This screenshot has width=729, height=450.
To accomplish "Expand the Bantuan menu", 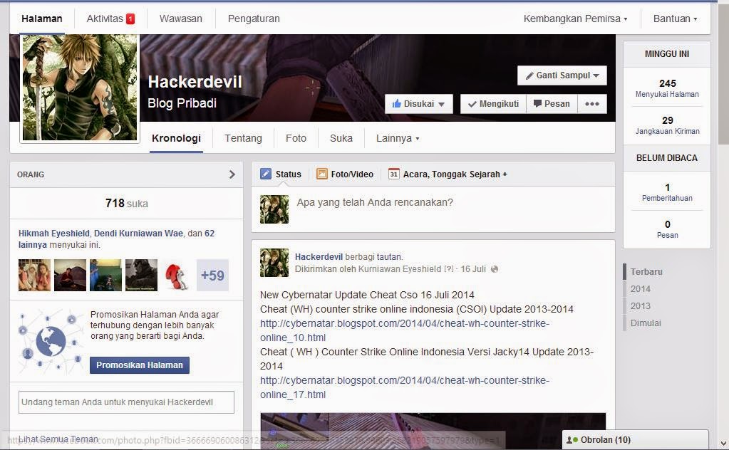I will [x=675, y=19].
